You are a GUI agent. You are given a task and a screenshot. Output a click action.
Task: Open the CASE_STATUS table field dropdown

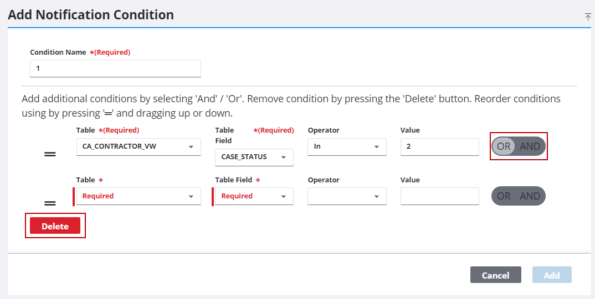pyautogui.click(x=254, y=157)
